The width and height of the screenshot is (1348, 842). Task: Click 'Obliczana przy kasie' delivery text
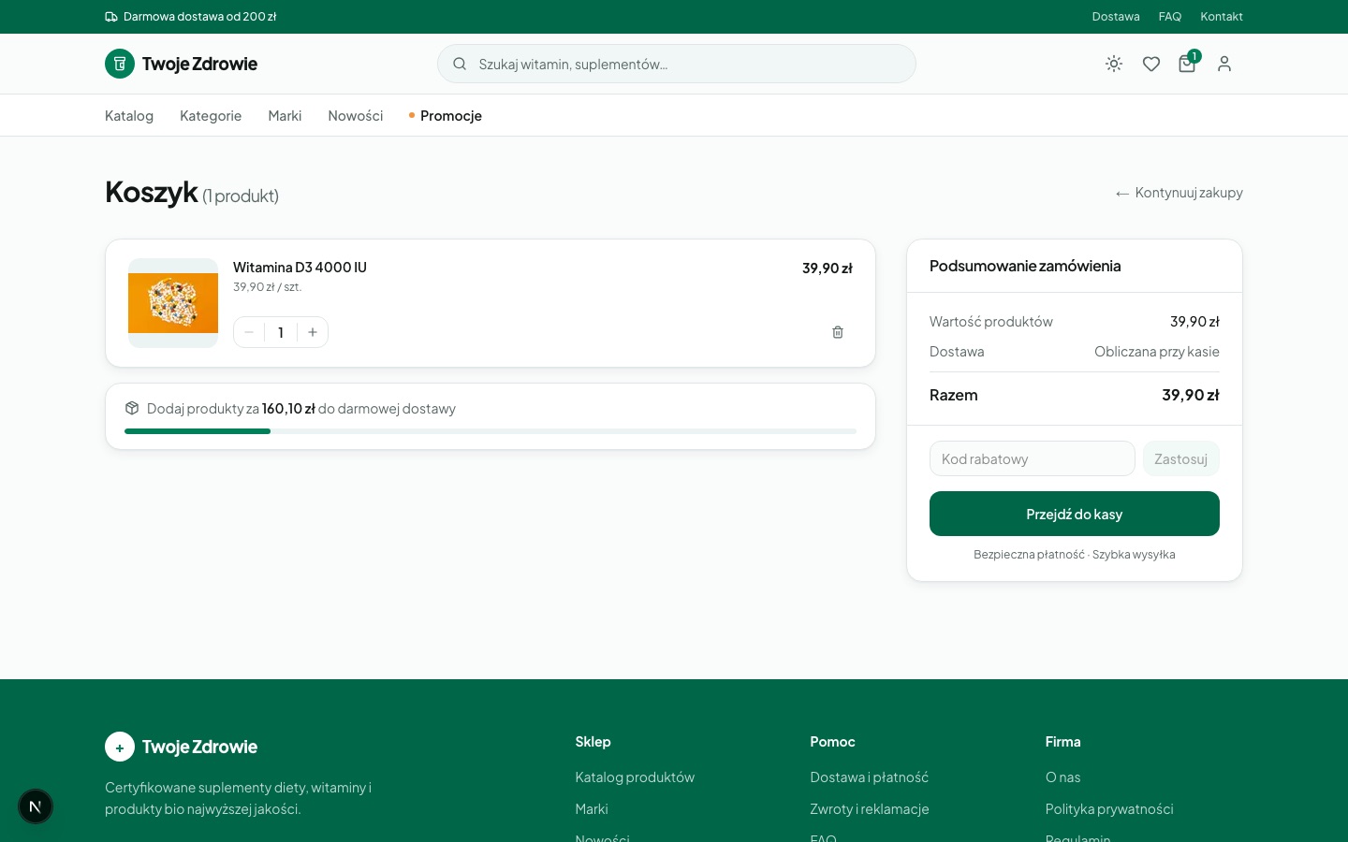click(1157, 352)
